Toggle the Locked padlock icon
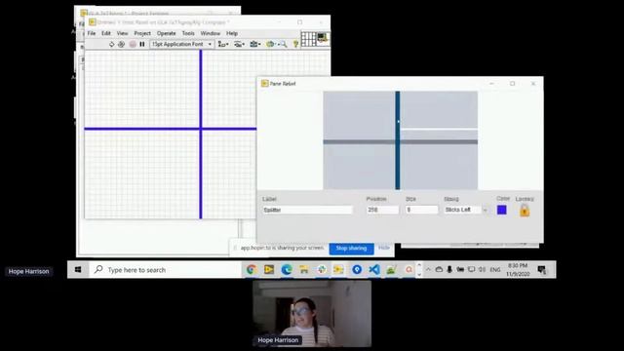Image resolution: width=624 pixels, height=351 pixels. point(525,211)
